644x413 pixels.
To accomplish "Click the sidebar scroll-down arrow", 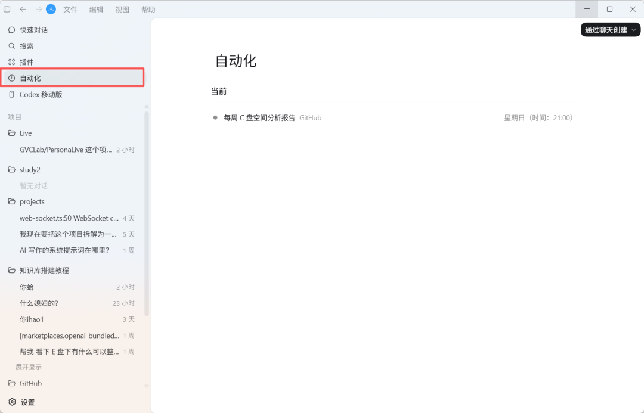I will [147, 386].
